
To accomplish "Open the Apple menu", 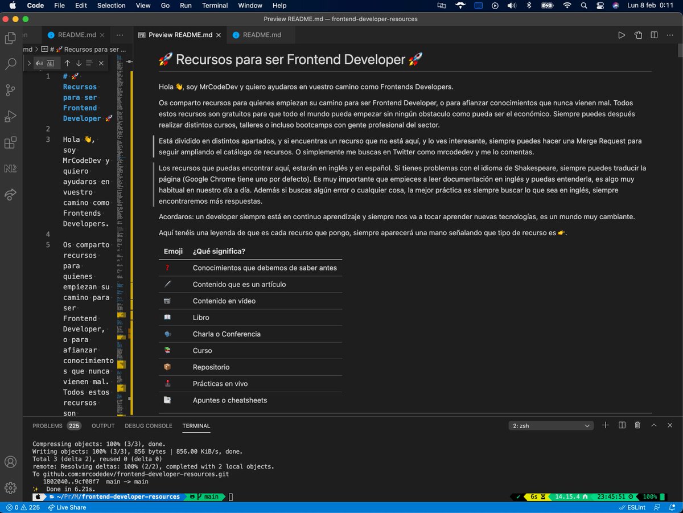I will click(13, 5).
